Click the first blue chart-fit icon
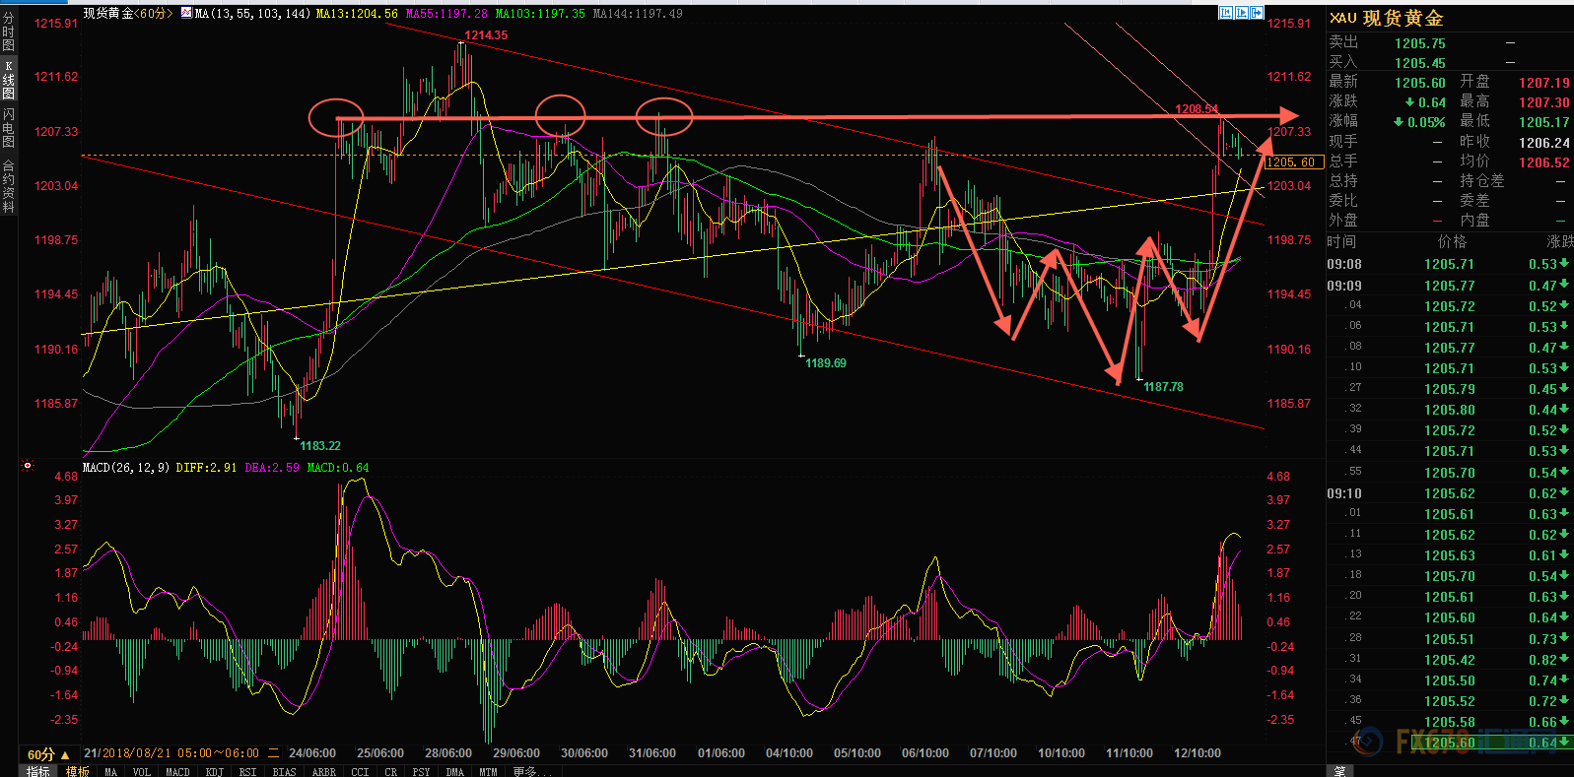Image resolution: width=1574 pixels, height=777 pixels. pos(1226,13)
